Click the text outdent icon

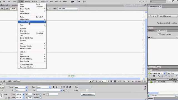click(67, 87)
